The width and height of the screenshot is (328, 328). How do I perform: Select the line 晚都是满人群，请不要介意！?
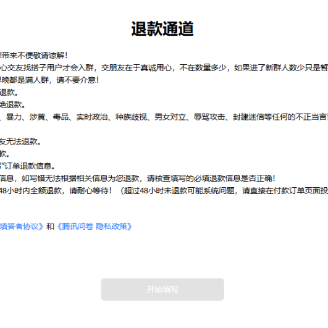(49, 80)
